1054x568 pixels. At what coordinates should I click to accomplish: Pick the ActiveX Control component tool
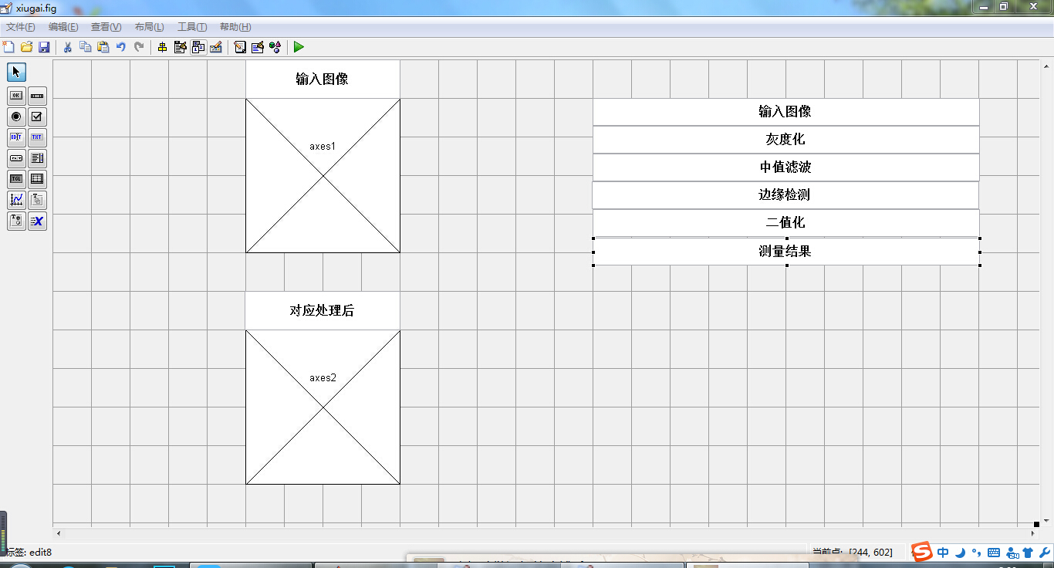tap(37, 221)
